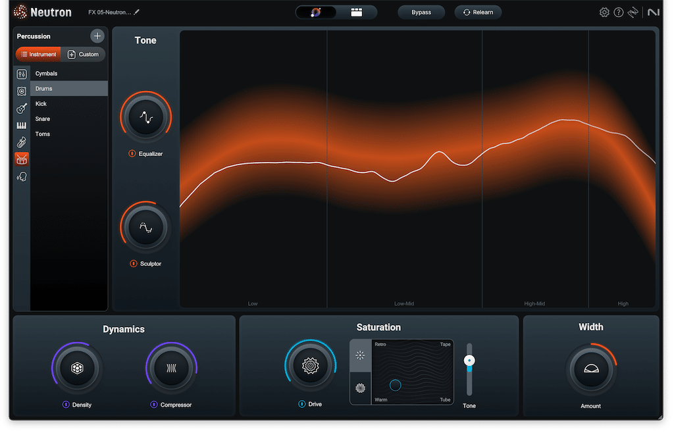Viewport: 674px width, 433px height.
Task: Click the Density knob
Action: click(x=78, y=368)
